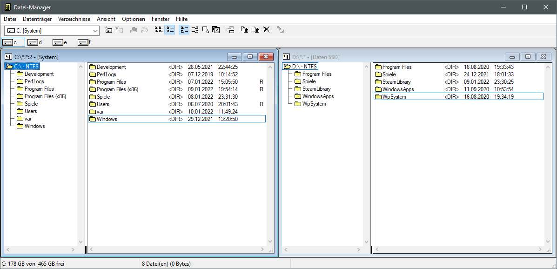Click the stop sharing toolbar icon
557x269 pixels.
pyautogui.click(x=144, y=30)
